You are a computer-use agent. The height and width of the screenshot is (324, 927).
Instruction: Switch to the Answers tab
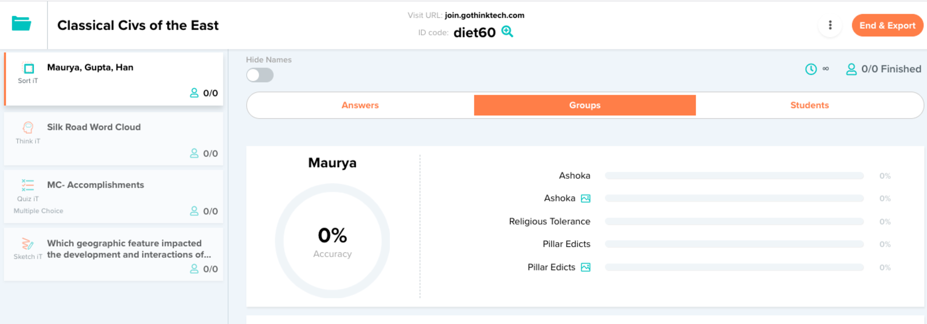click(x=360, y=105)
